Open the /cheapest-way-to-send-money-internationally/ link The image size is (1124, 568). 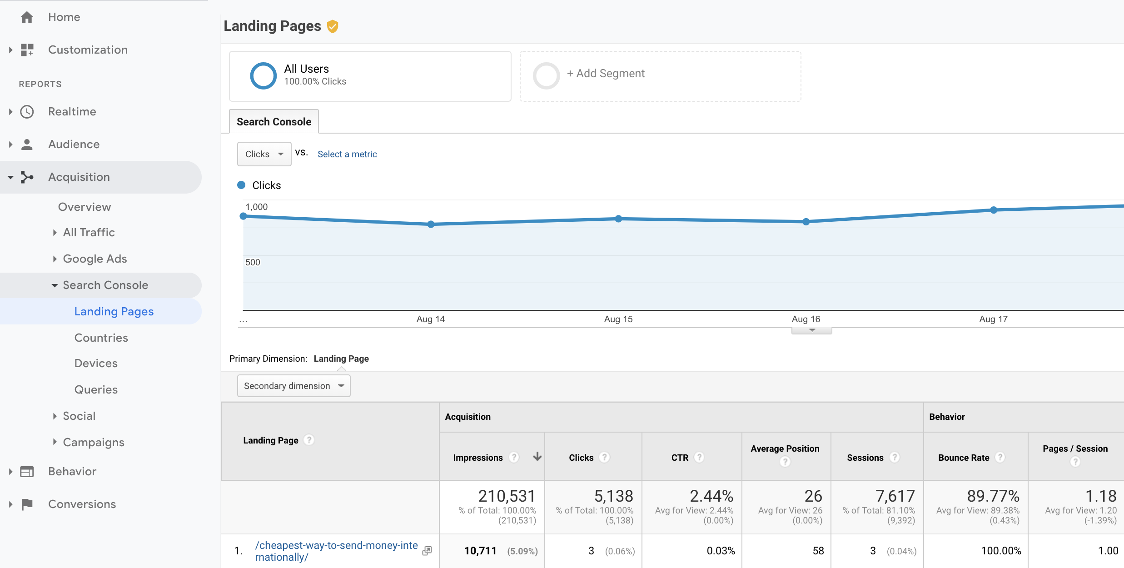click(336, 551)
